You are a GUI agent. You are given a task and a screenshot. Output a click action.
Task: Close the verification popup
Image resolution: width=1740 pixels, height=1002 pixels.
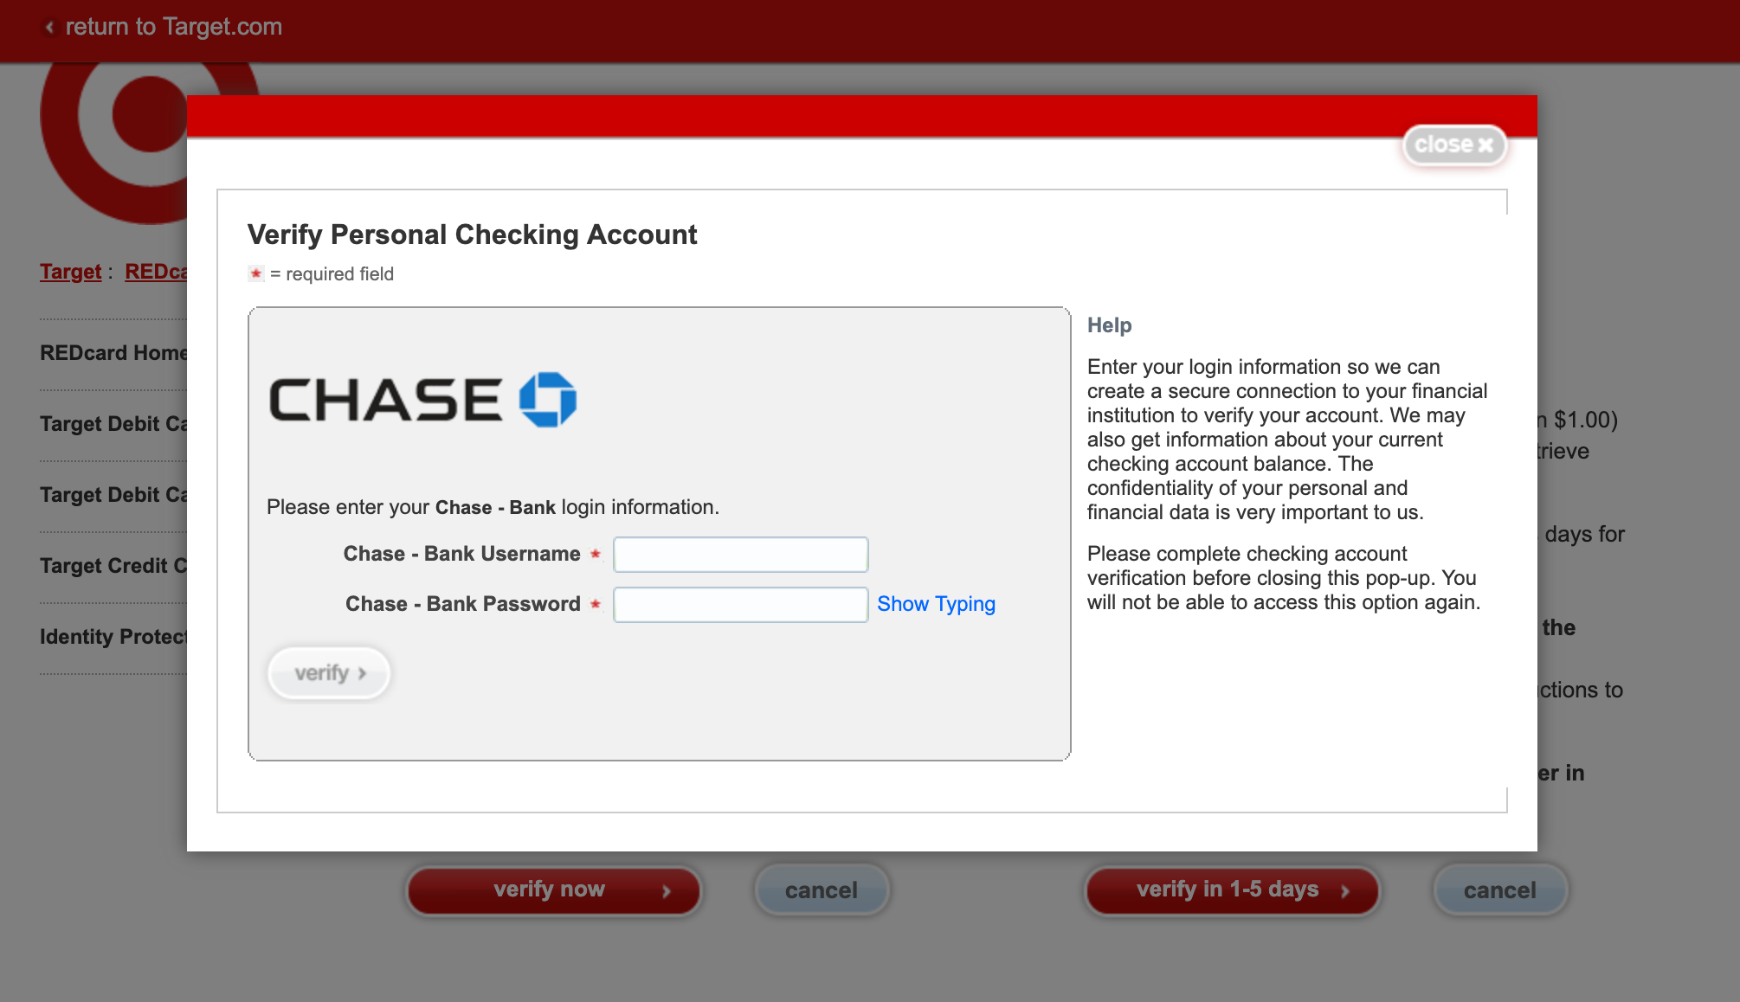click(x=1453, y=145)
